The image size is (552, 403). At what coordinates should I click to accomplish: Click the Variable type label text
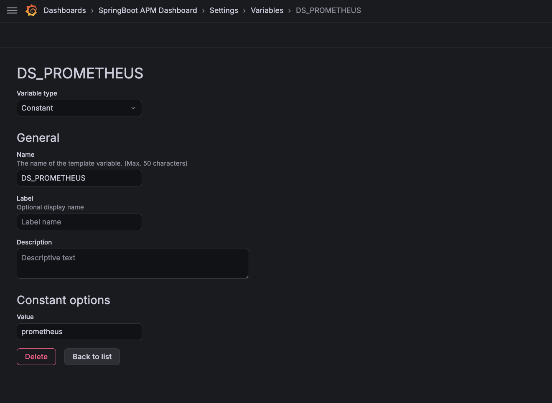click(x=37, y=93)
